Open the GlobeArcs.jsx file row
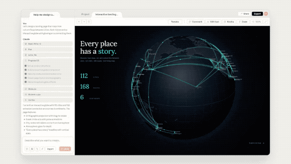 48,94
